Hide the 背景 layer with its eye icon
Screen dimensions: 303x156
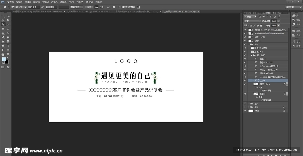tap(245, 110)
